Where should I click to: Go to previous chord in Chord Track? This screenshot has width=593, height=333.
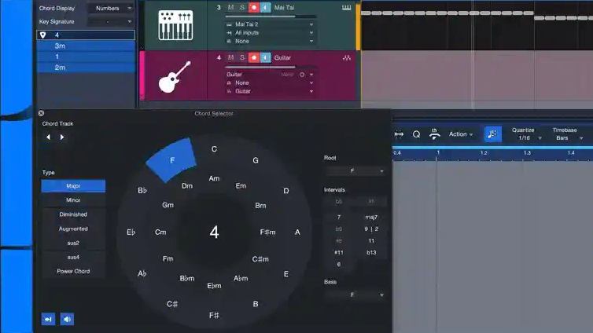(48, 137)
